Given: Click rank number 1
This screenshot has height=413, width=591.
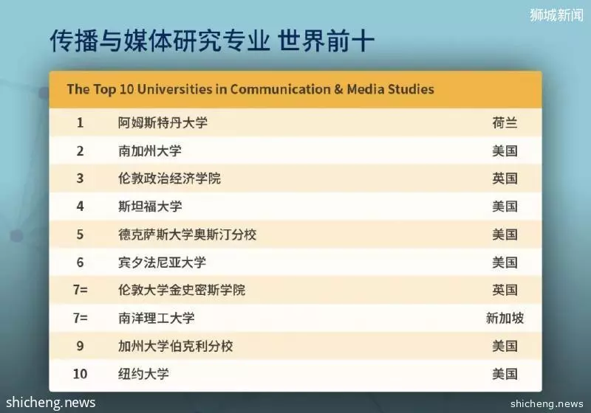Looking at the screenshot, I should 80,122.
